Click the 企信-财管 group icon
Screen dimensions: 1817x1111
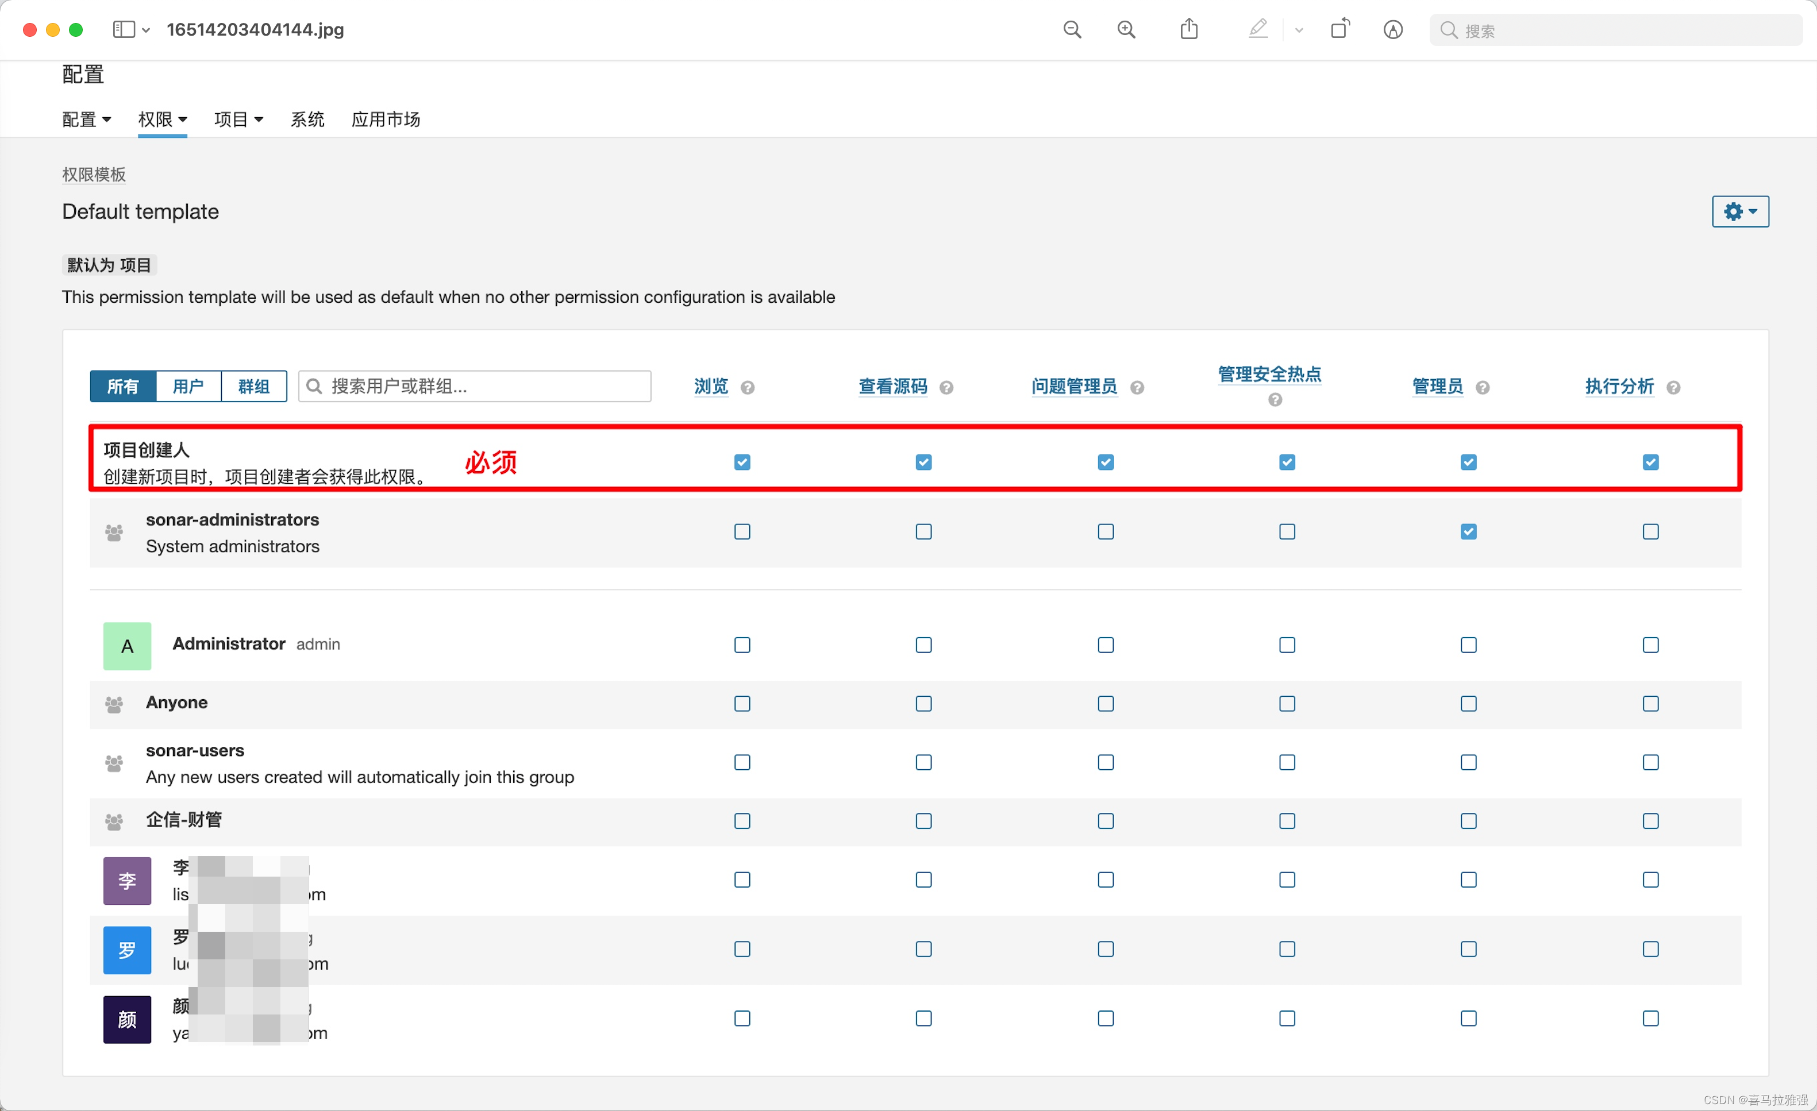click(114, 821)
